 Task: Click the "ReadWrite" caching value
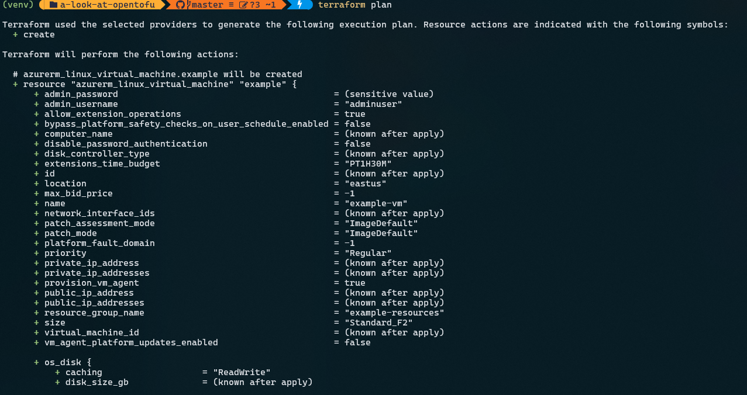(x=242, y=372)
